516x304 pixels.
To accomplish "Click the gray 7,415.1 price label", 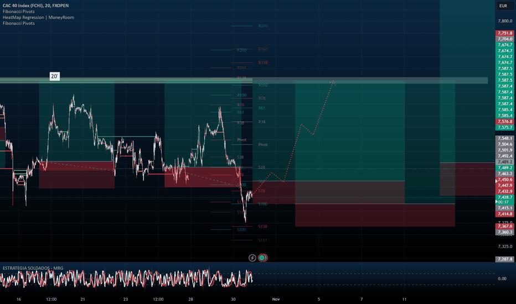I will click(505, 208).
